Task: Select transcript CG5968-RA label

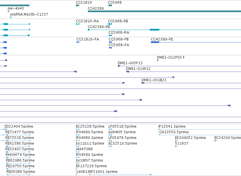Action: [x=119, y=33]
